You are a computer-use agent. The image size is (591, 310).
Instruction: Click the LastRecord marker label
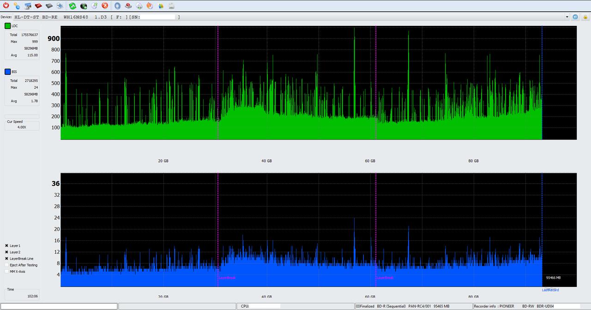[550, 290]
